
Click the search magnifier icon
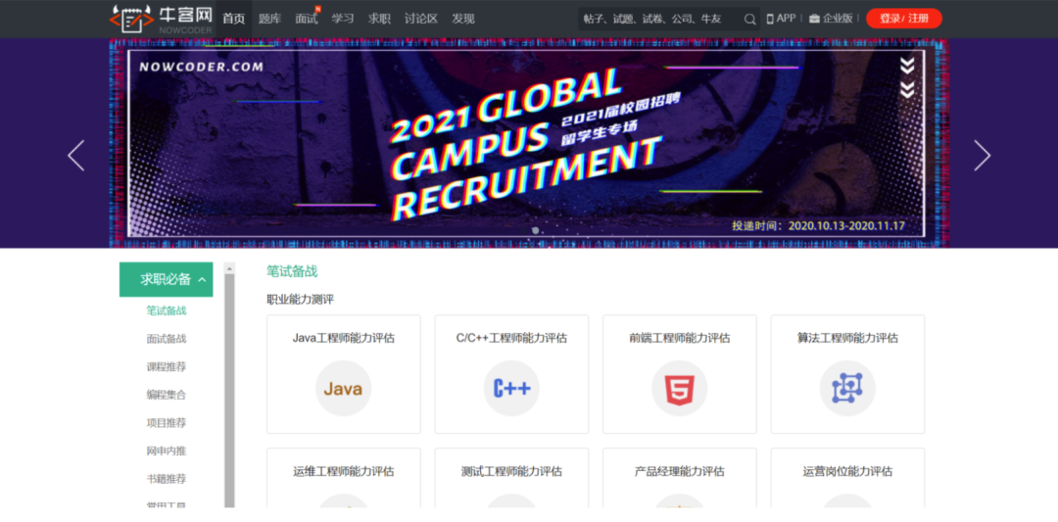[749, 20]
